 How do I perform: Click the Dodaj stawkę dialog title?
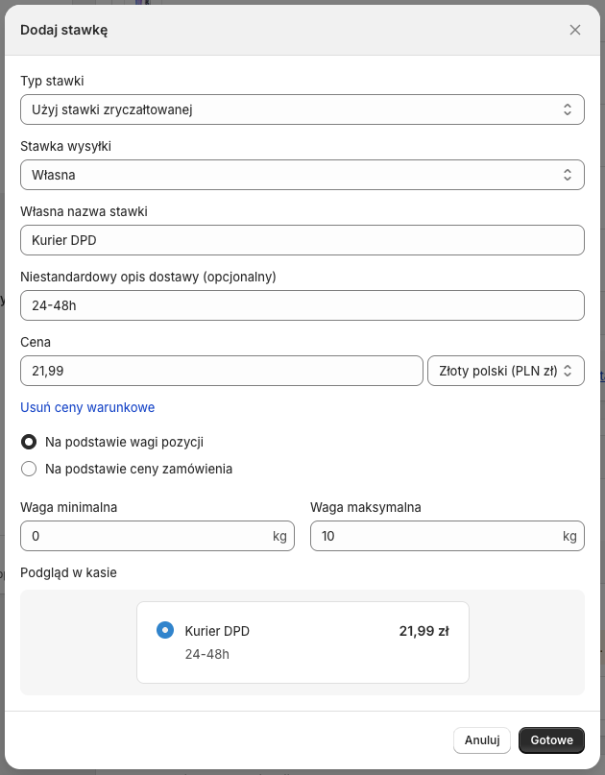[x=63, y=30]
